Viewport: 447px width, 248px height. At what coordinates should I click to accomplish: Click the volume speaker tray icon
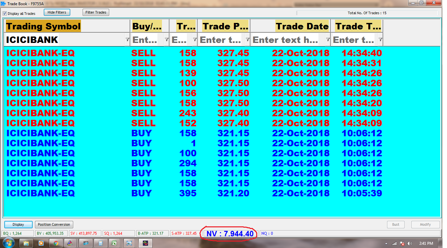(410, 243)
